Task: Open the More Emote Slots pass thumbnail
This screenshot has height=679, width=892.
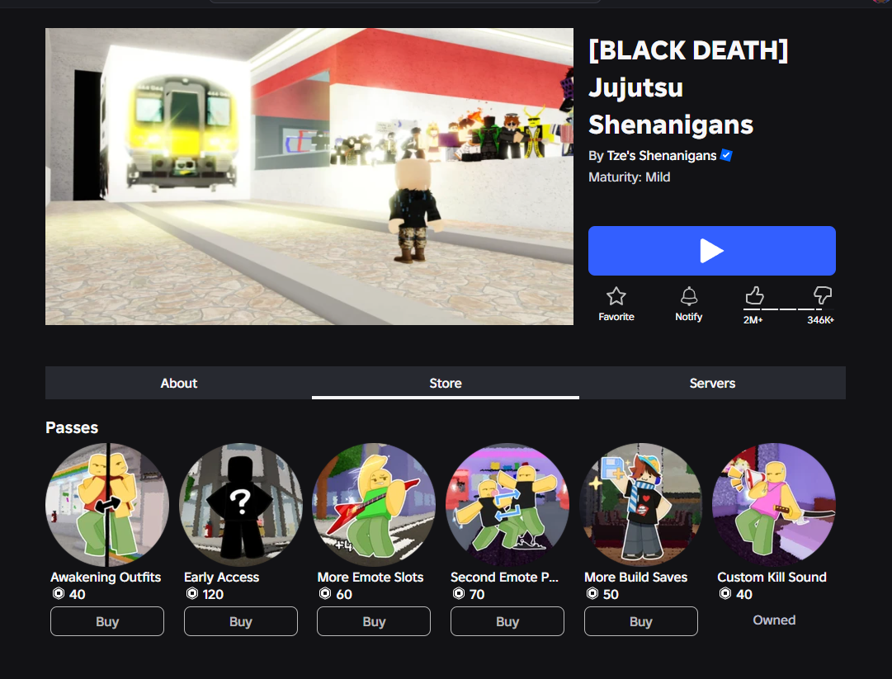Action: point(374,505)
